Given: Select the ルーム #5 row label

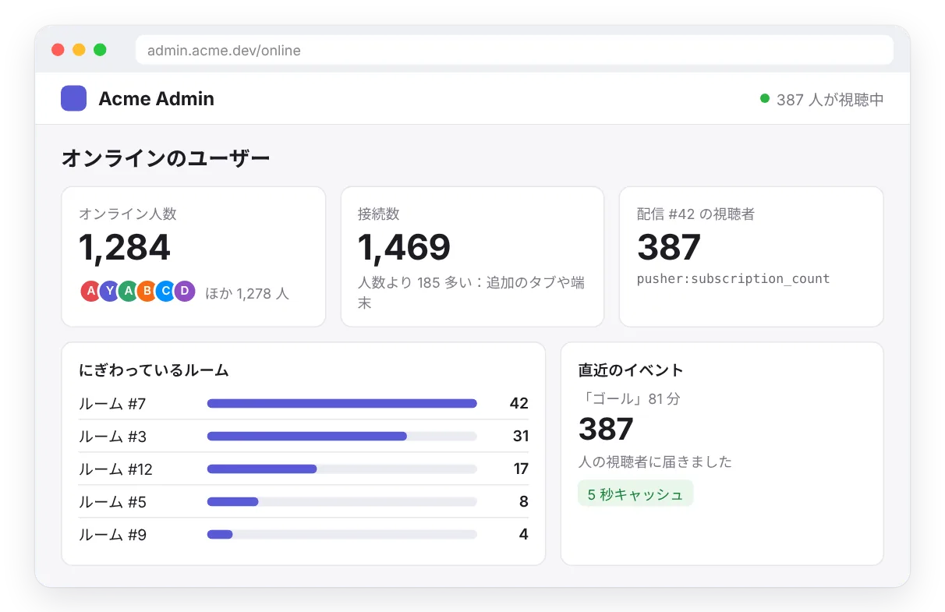Looking at the screenshot, I should pos(112,502).
